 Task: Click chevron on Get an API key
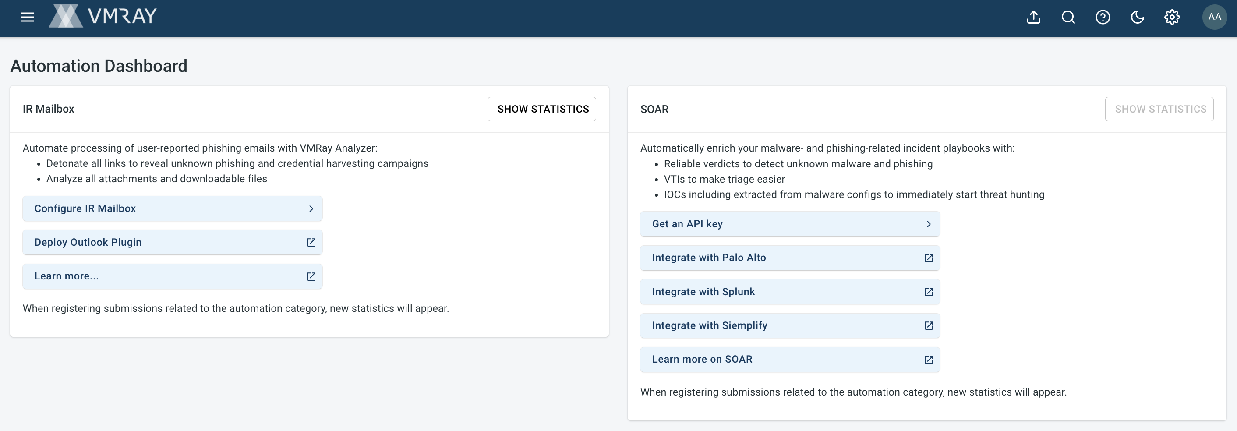click(x=928, y=224)
